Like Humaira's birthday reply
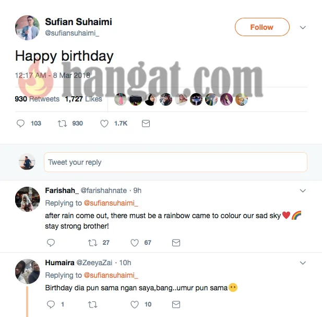 click(135, 304)
